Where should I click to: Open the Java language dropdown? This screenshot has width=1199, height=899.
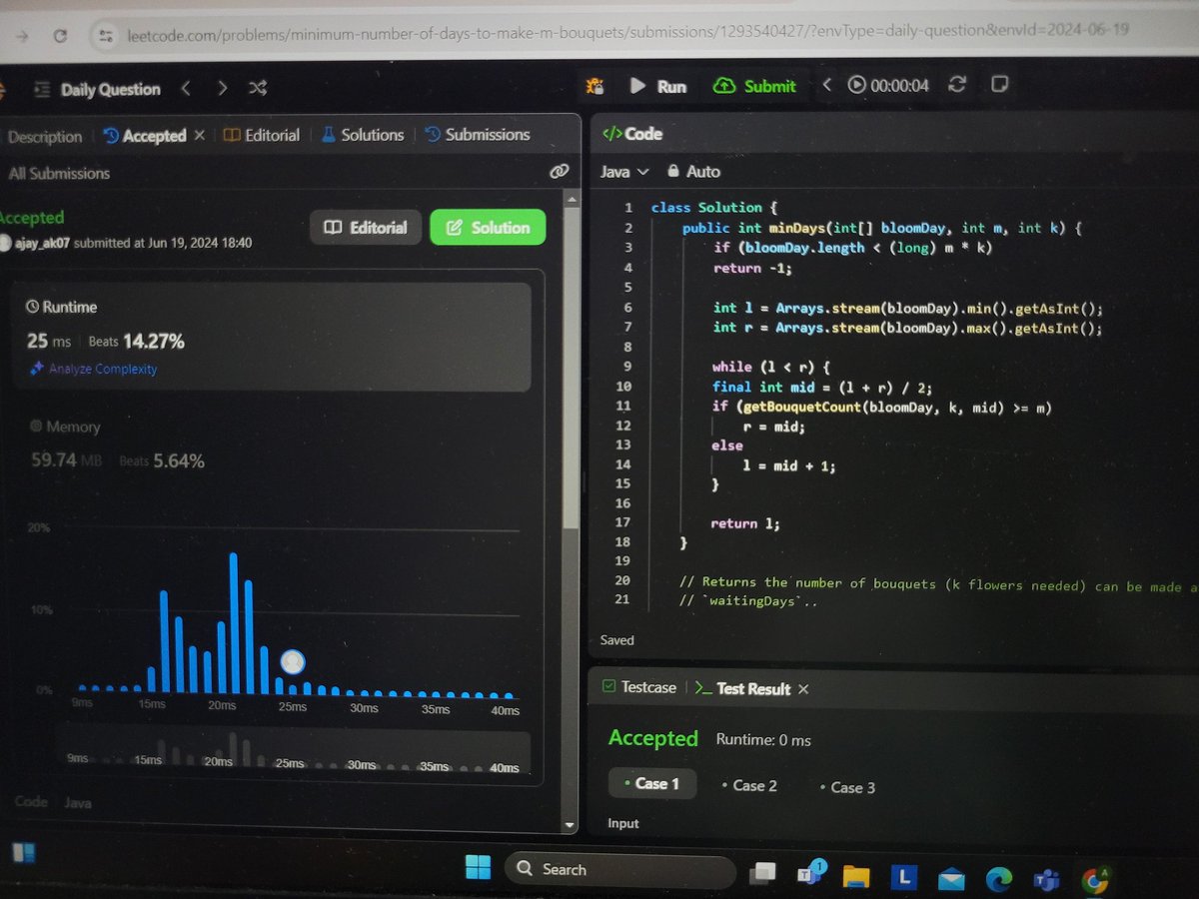[x=624, y=172]
